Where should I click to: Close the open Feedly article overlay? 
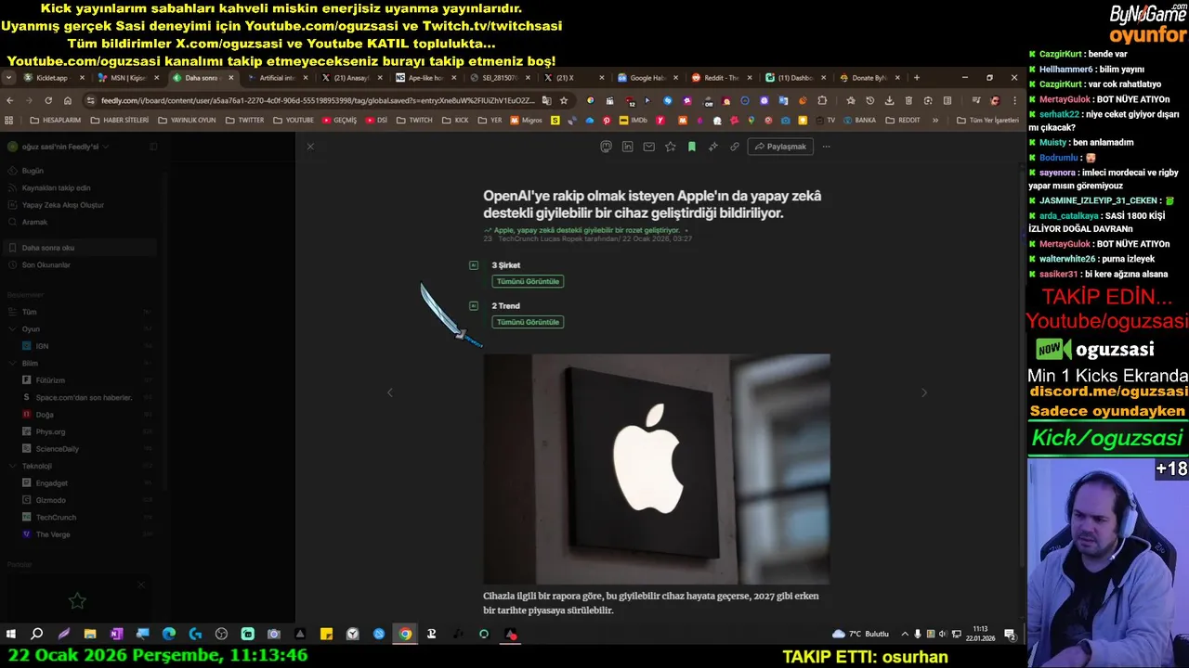pos(310,147)
